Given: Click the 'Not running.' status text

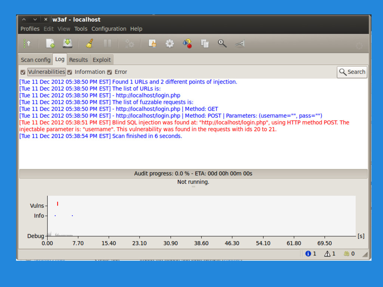Looking at the screenshot, I should click(x=193, y=182).
